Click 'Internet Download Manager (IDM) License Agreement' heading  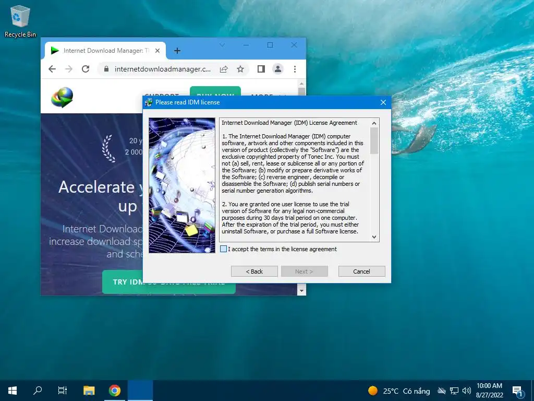[x=289, y=123]
